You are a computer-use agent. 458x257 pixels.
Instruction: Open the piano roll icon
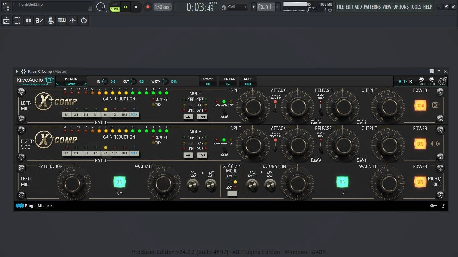[40, 21]
